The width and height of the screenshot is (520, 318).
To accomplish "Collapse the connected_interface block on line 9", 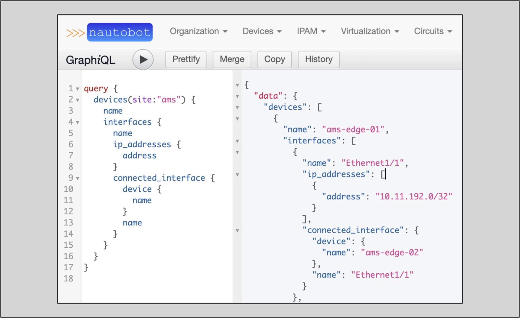I will (x=78, y=178).
